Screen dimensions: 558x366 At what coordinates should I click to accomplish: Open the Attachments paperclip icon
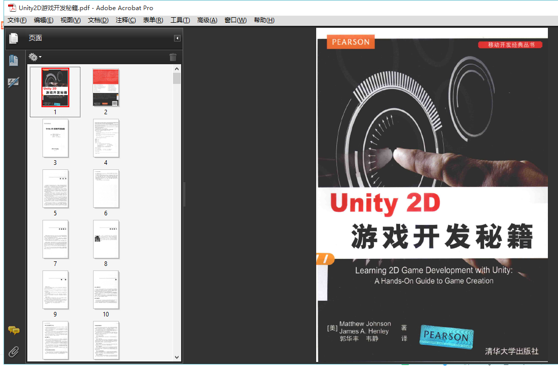pyautogui.click(x=14, y=352)
